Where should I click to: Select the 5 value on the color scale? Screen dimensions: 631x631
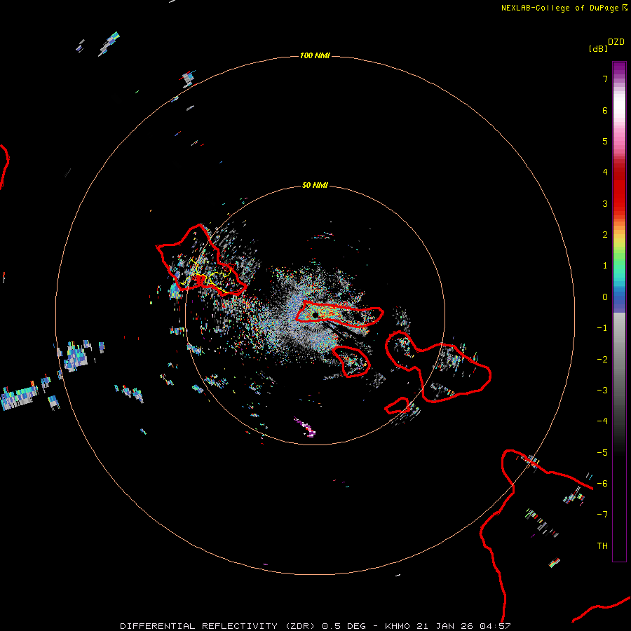click(605, 141)
